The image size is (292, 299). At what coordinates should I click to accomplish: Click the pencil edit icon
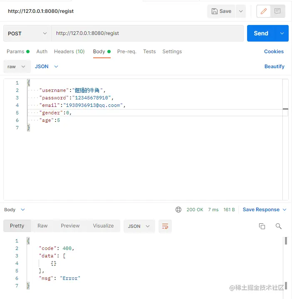click(264, 11)
